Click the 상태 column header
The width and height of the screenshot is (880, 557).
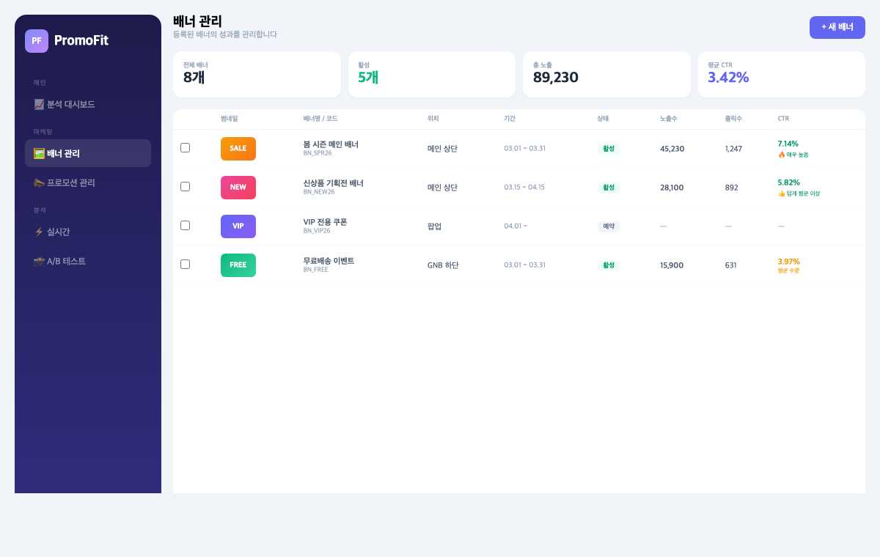pos(603,119)
